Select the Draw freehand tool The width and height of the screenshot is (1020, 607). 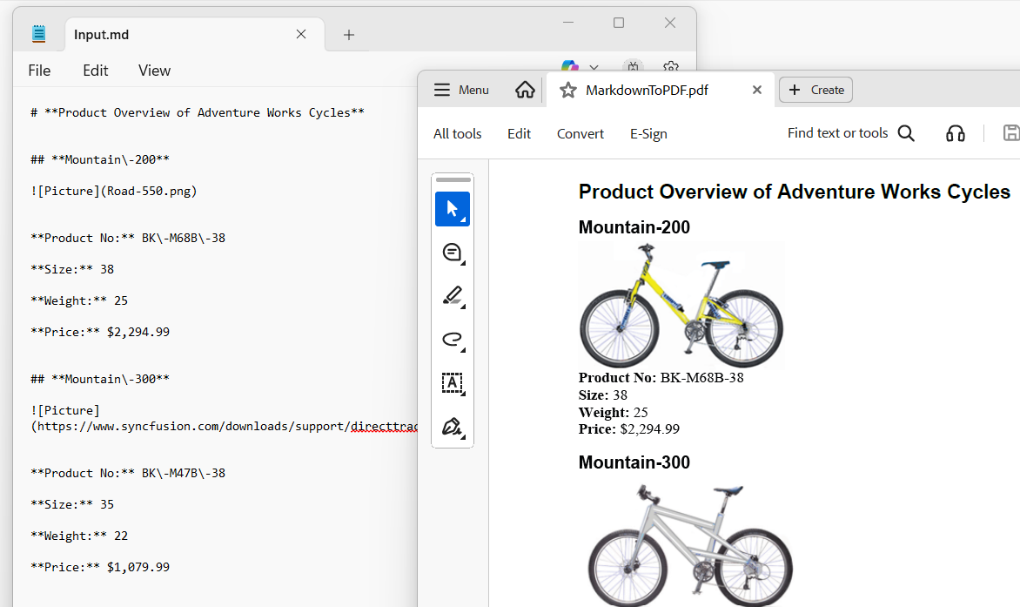(452, 340)
